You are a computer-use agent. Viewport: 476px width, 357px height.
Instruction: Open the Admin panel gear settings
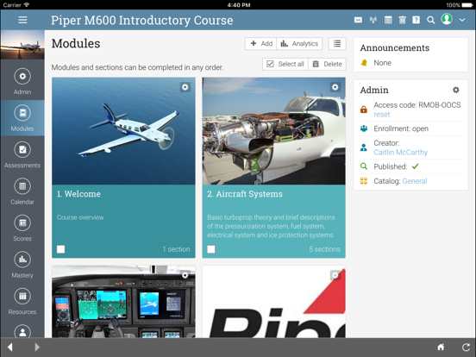click(456, 90)
